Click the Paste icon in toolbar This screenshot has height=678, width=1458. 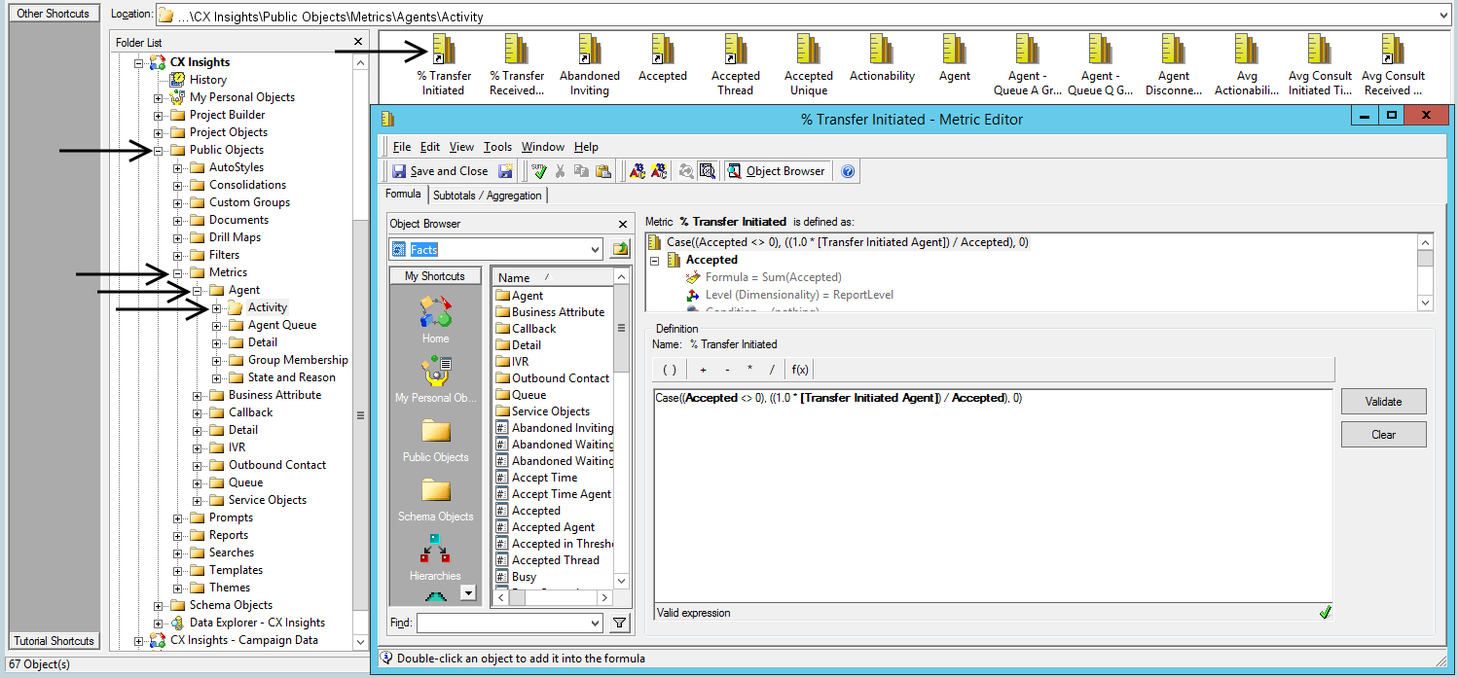coord(602,171)
